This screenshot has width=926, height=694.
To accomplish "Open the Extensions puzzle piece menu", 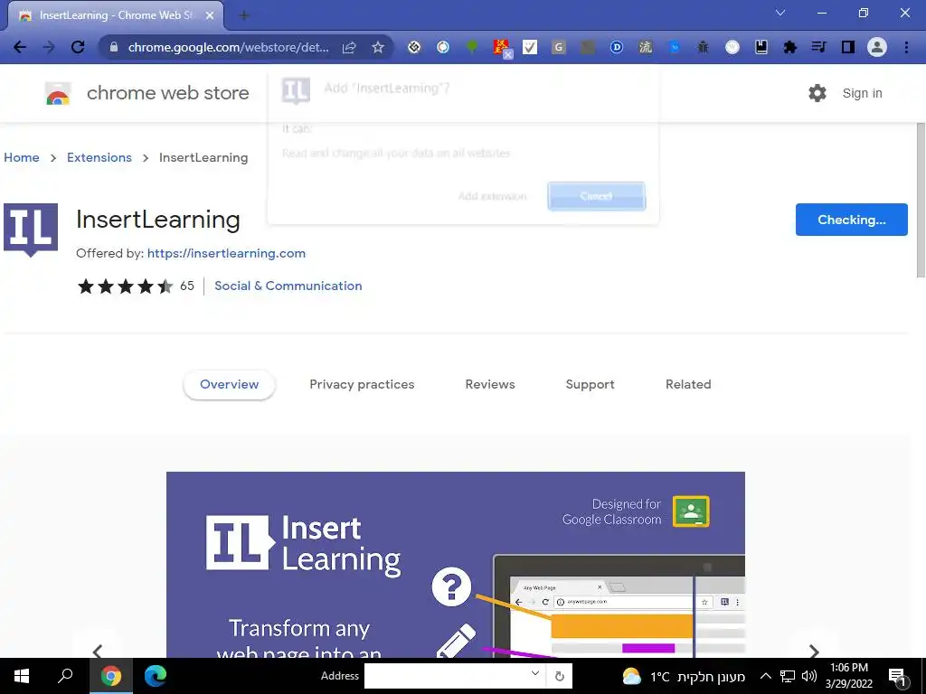I will pyautogui.click(x=790, y=47).
